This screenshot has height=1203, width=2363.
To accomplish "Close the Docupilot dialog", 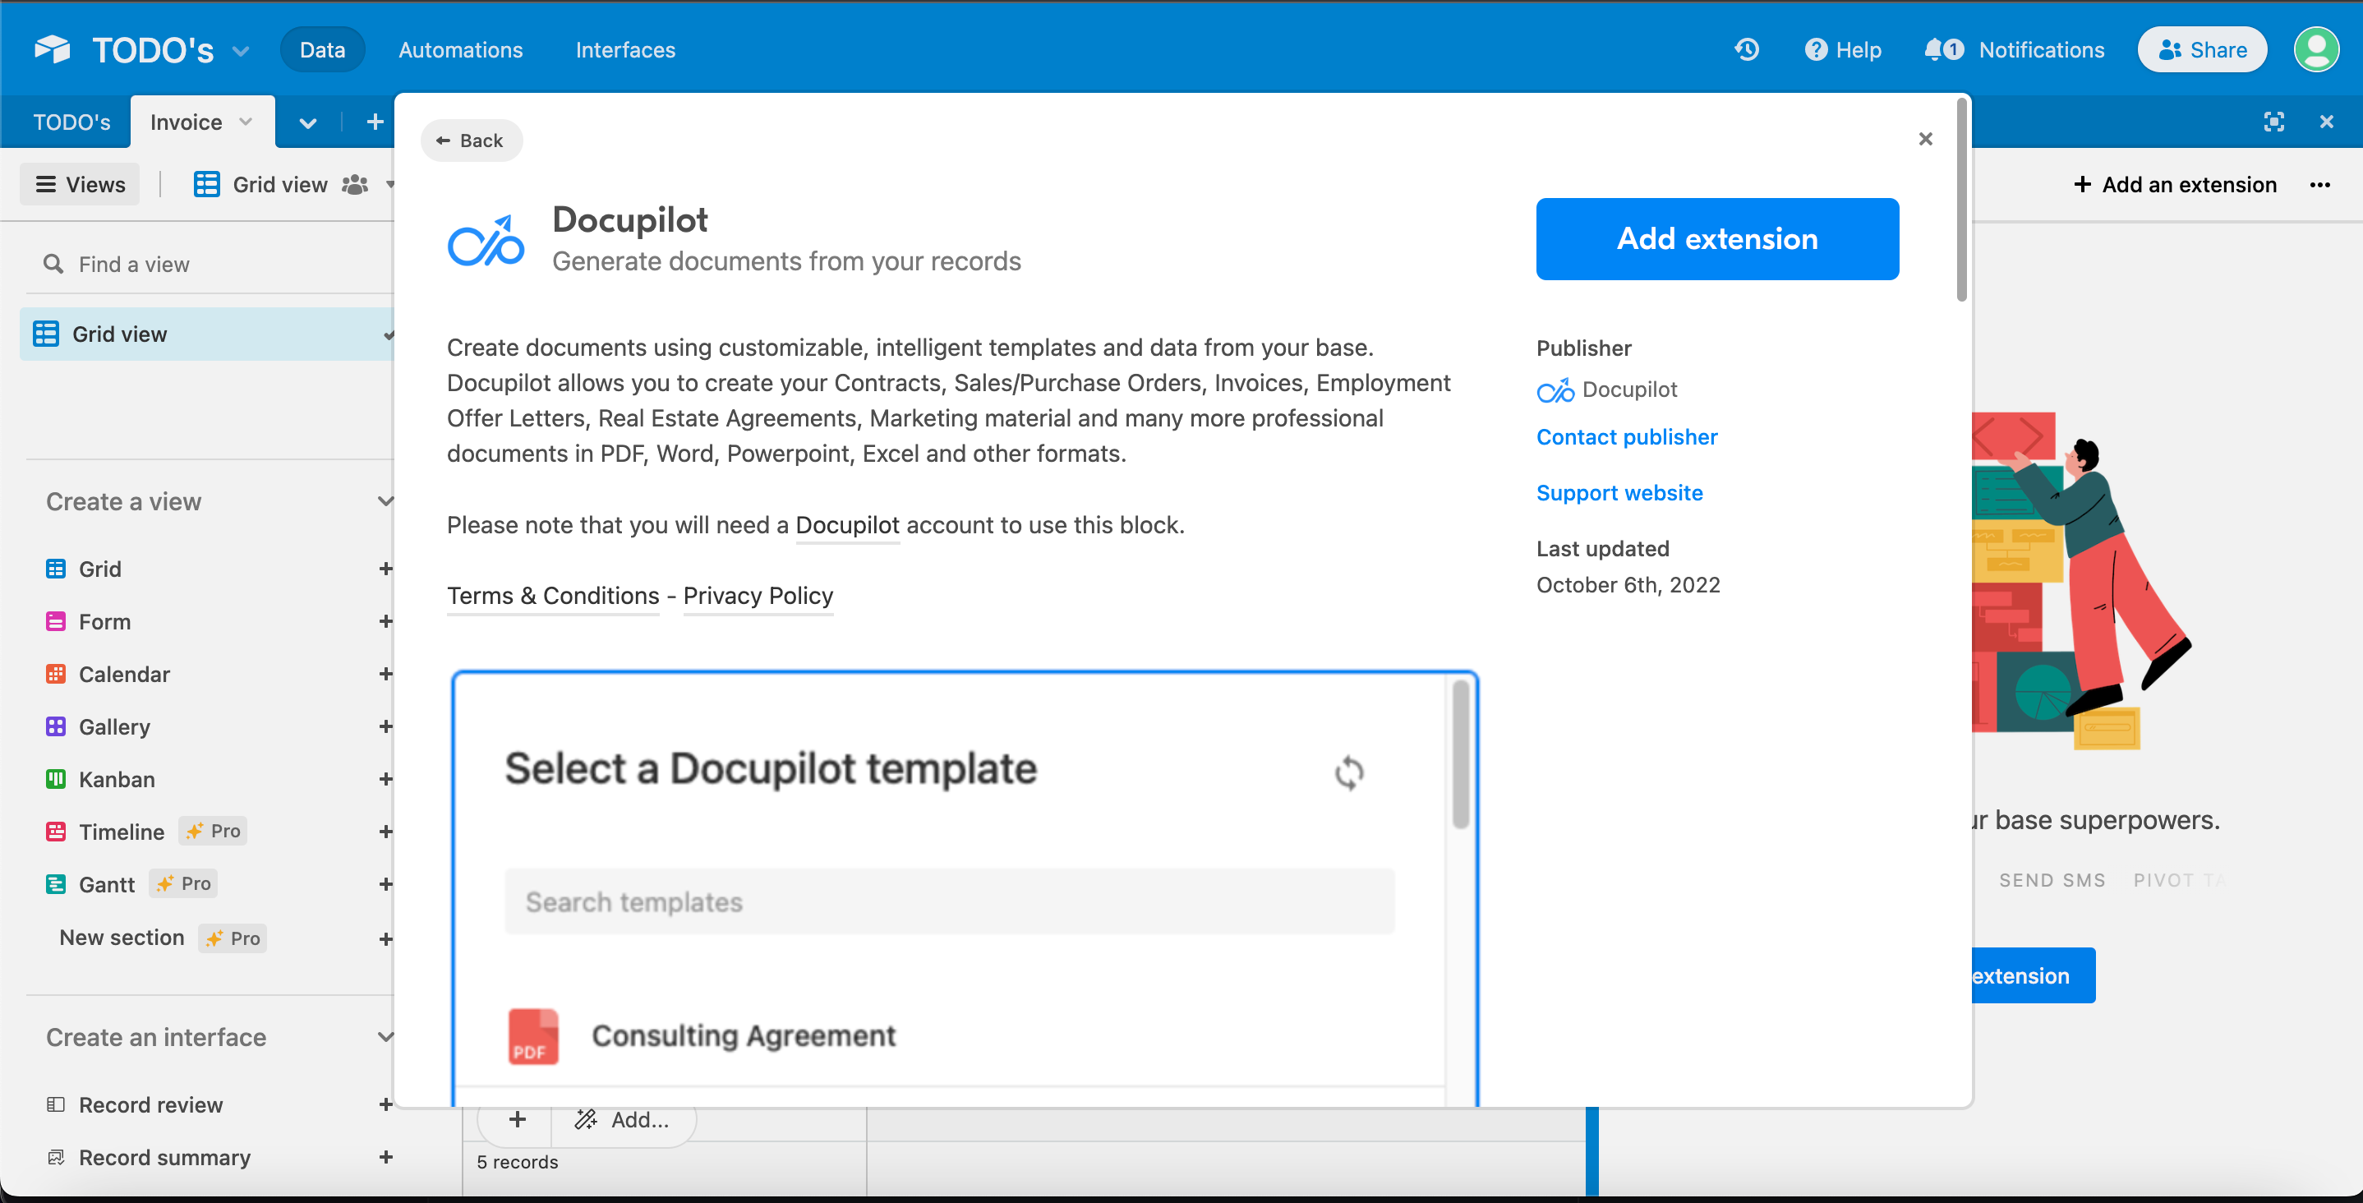I will (1925, 139).
